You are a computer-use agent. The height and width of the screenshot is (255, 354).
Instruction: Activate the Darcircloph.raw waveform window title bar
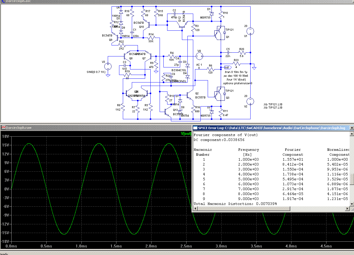[87, 127]
